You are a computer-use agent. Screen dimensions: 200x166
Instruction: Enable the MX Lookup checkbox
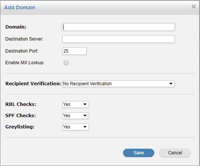click(x=66, y=63)
